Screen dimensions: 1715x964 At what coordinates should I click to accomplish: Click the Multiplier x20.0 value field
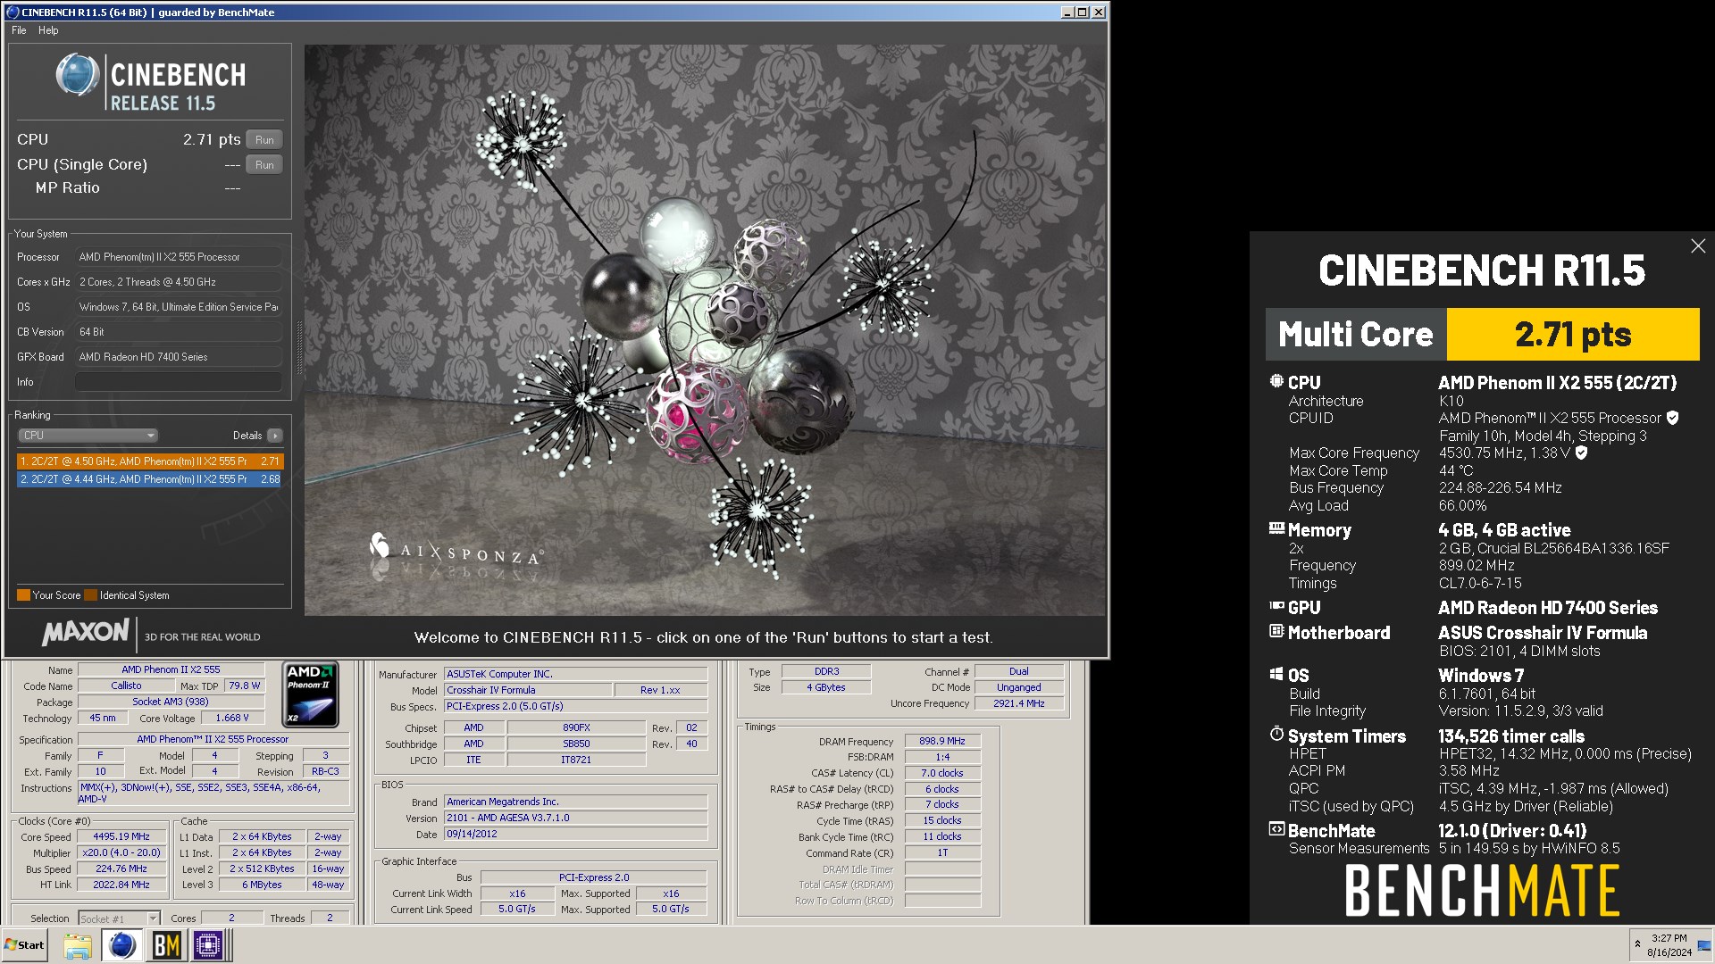121,853
